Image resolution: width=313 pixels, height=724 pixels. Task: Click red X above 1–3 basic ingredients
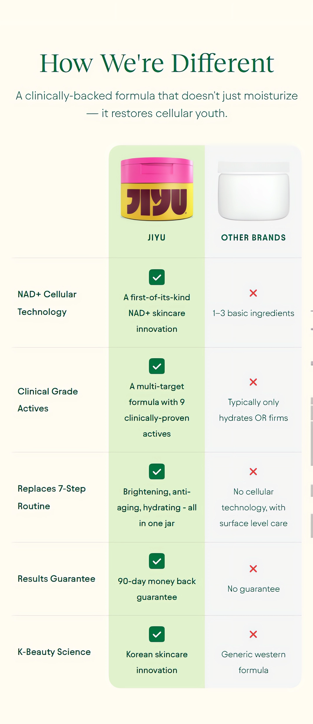coord(253,293)
